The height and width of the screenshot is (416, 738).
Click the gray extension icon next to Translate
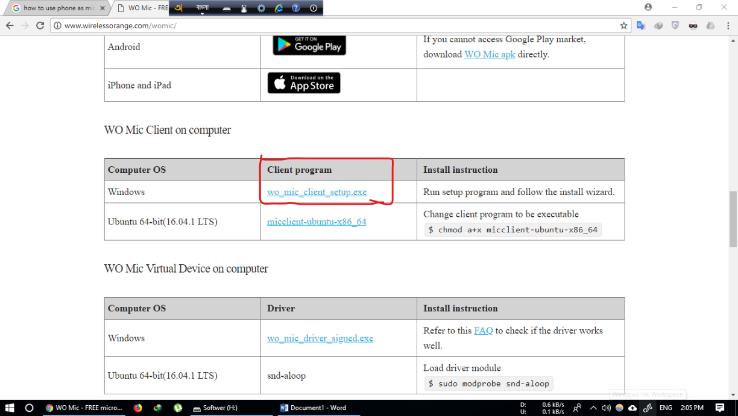tap(658, 26)
